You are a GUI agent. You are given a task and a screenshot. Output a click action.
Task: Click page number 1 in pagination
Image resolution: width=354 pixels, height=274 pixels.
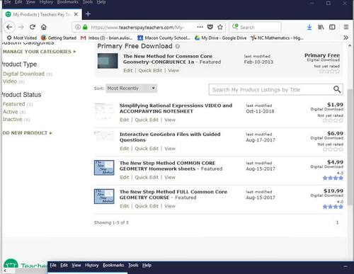[337, 222]
